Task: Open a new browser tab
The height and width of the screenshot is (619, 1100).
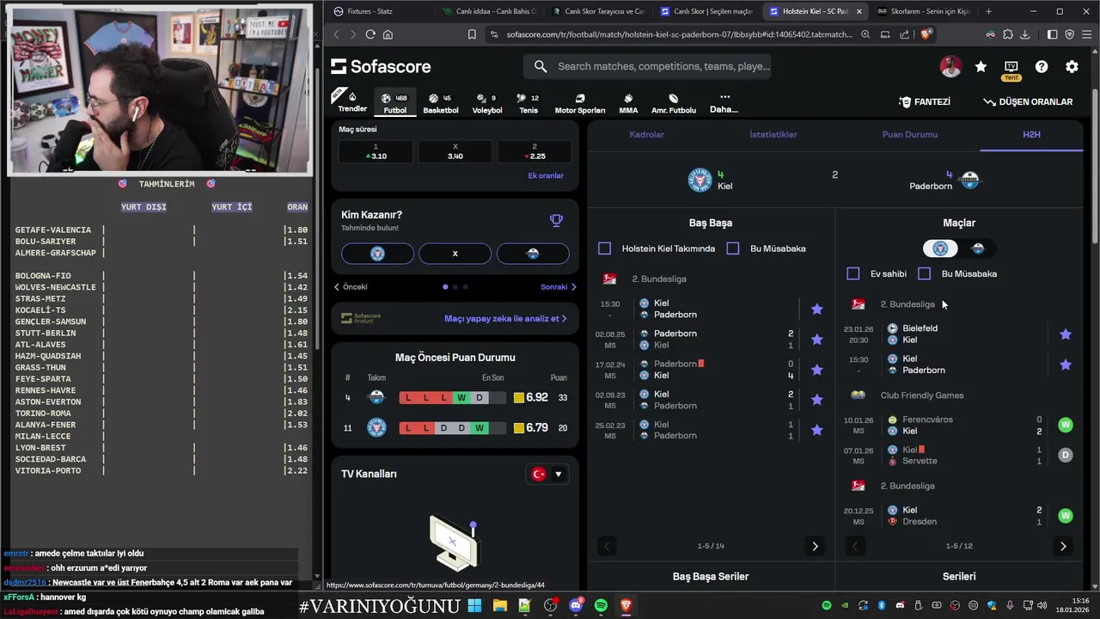Action: pyautogui.click(x=988, y=11)
